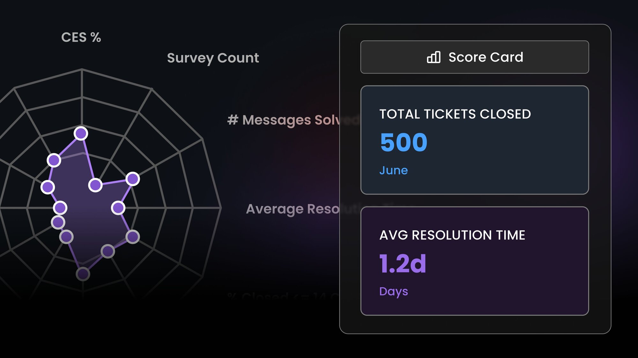Click the leftmost purple radar data point
Viewport: 638px width, 358px height.
point(48,187)
